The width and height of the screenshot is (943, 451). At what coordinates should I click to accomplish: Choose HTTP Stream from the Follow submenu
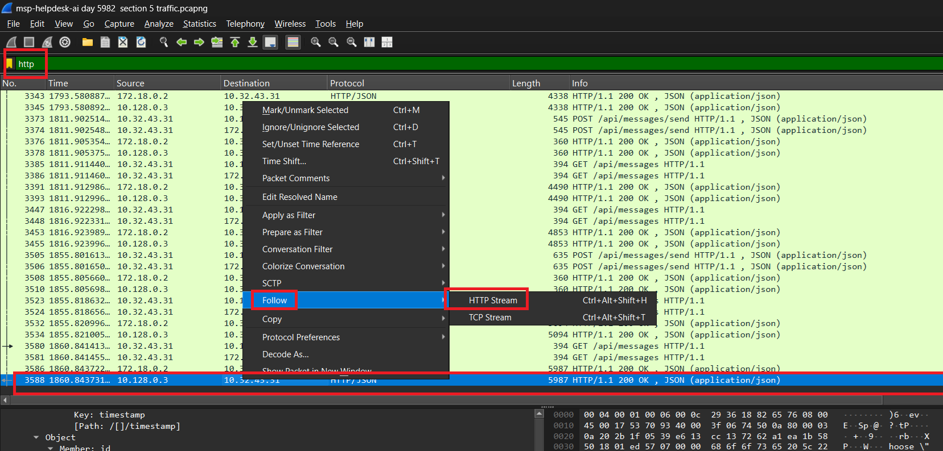tap(493, 300)
